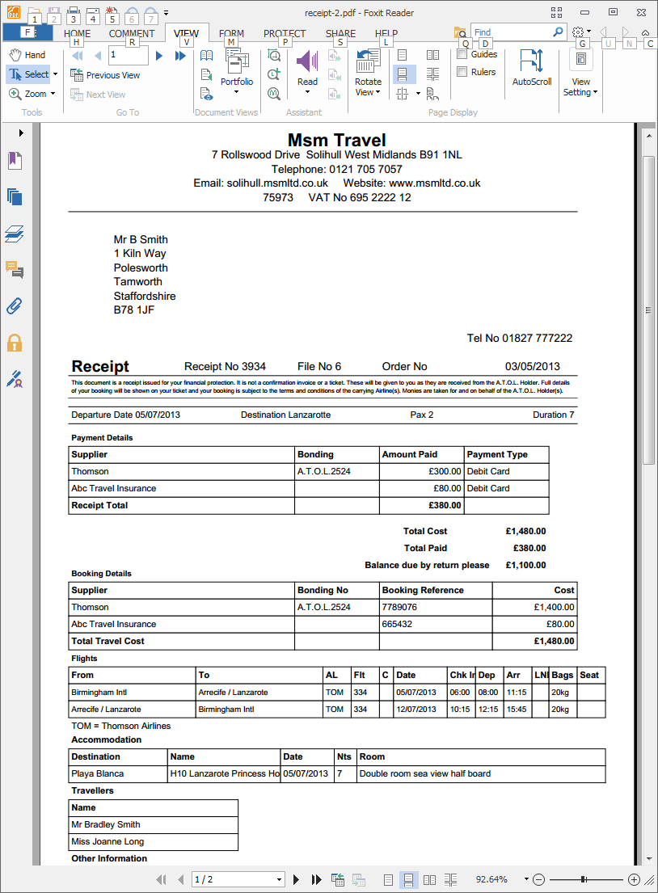The width and height of the screenshot is (658, 893).
Task: Open the Loupe tool
Action: [x=274, y=74]
